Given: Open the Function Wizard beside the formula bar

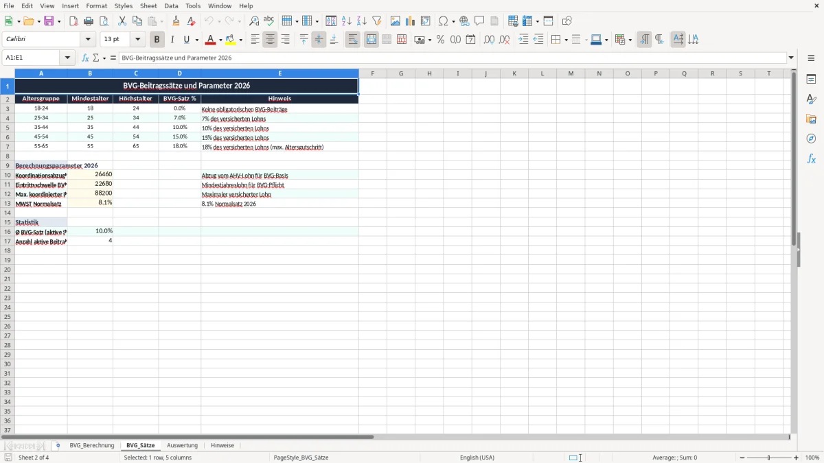Looking at the screenshot, I should tap(85, 58).
